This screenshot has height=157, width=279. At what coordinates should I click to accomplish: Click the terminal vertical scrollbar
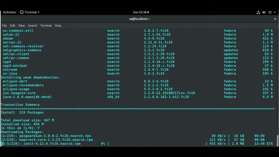coord(277,140)
